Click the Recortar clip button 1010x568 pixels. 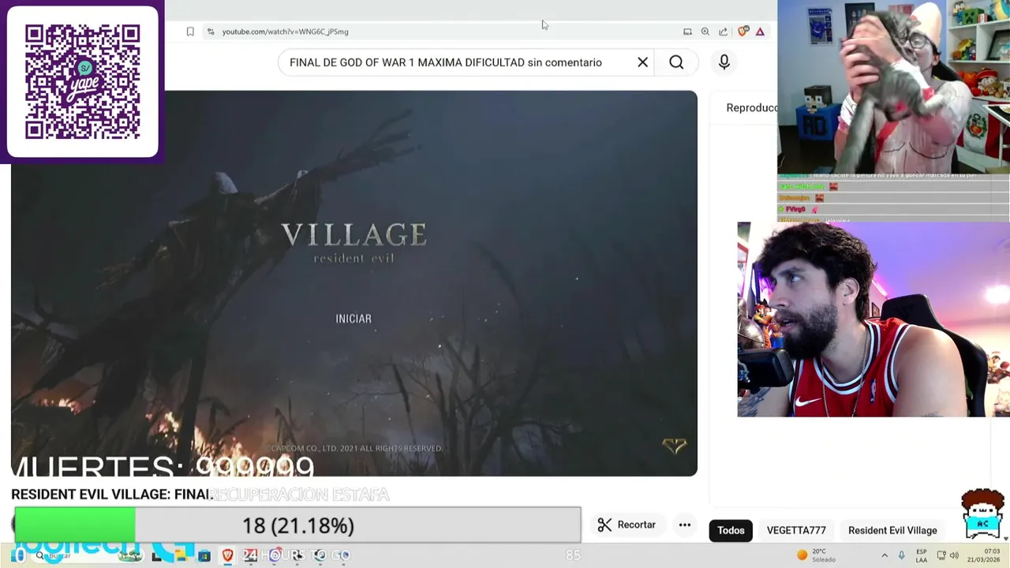coord(627,525)
